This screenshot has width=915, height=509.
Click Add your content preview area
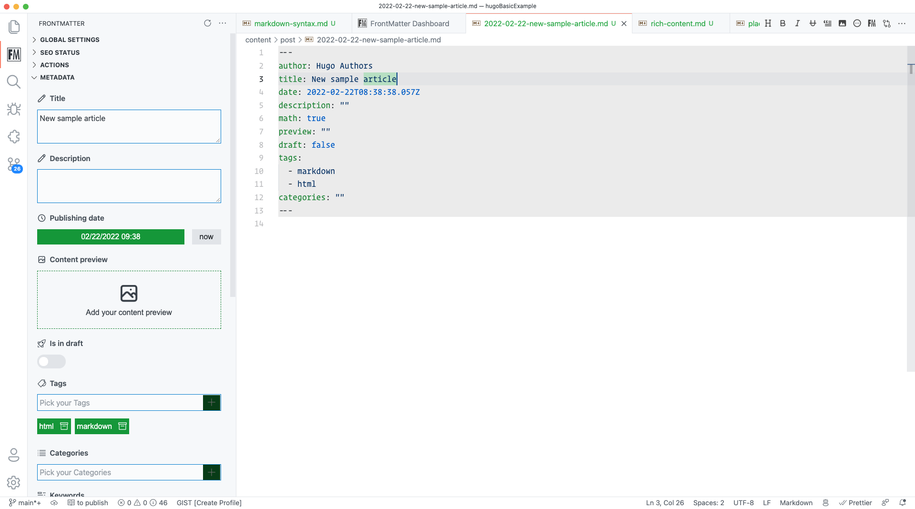pos(129,300)
